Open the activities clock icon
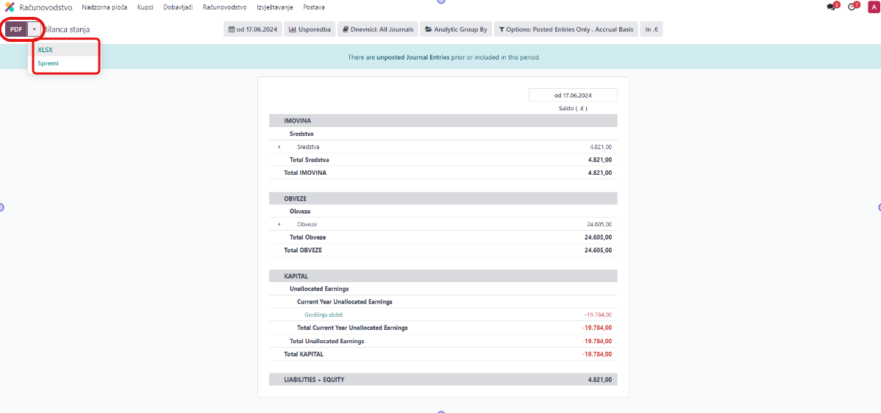The image size is (881, 413). (x=852, y=7)
